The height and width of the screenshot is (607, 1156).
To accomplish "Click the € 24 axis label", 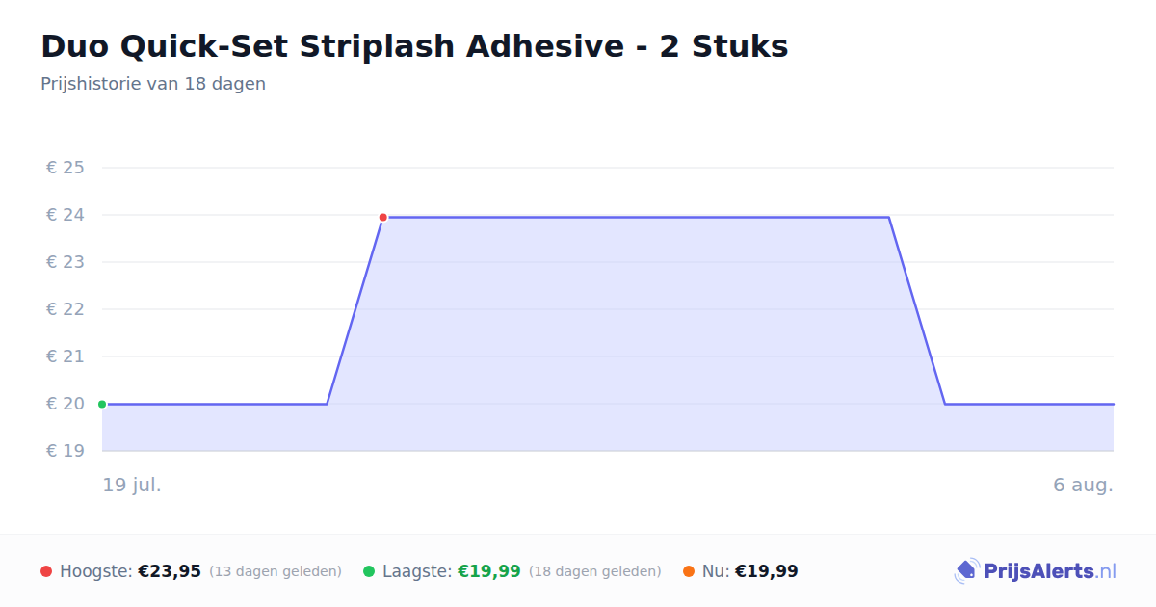I will click(x=66, y=215).
